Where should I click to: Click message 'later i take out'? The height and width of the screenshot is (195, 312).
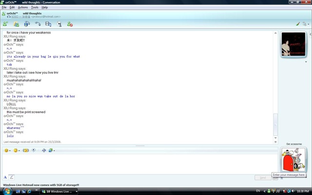[x=33, y=73]
